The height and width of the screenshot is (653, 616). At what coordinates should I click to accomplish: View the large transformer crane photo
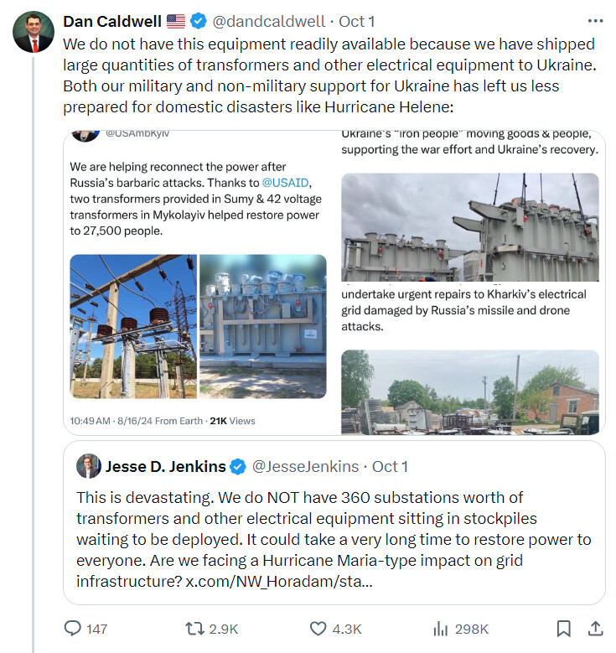pyautogui.click(x=470, y=227)
